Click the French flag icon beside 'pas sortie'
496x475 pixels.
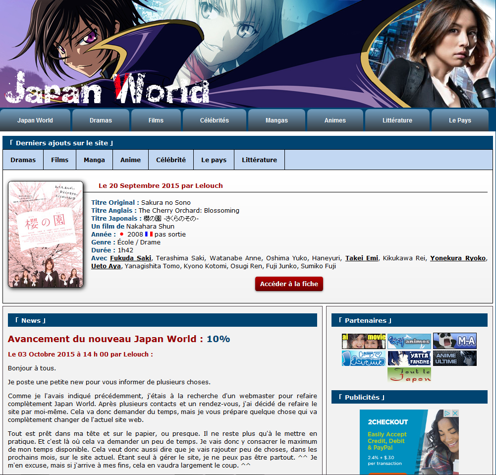pos(149,234)
